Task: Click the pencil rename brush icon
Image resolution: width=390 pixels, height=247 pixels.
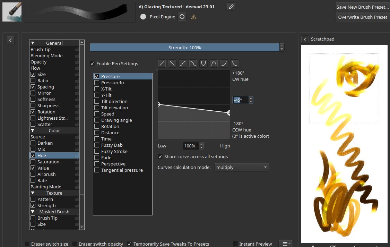Action: point(231,7)
